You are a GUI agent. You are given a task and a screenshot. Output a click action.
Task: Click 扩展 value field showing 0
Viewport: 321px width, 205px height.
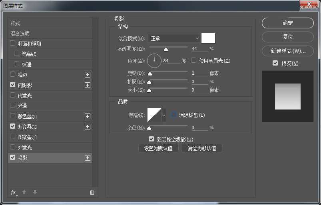click(x=199, y=82)
